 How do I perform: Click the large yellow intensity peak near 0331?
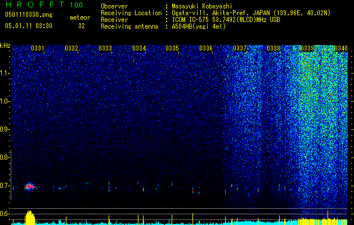click(x=30, y=217)
